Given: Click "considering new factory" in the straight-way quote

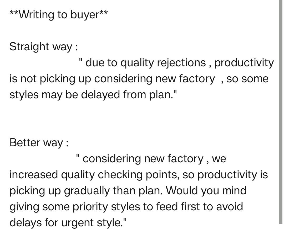Looking at the screenshot, I should [154, 79].
